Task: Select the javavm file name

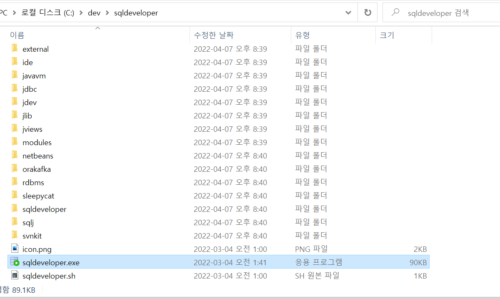Action: click(x=34, y=75)
